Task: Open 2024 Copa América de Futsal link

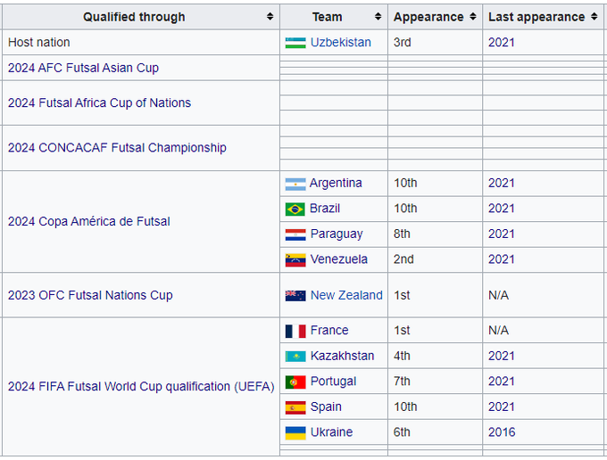Action: [x=88, y=221]
